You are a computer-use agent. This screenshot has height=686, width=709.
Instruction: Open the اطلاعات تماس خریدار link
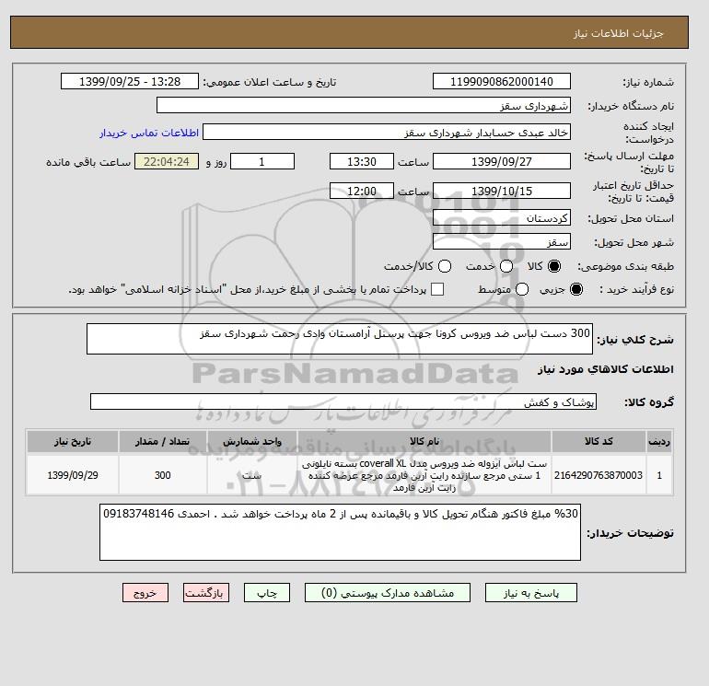pos(149,133)
